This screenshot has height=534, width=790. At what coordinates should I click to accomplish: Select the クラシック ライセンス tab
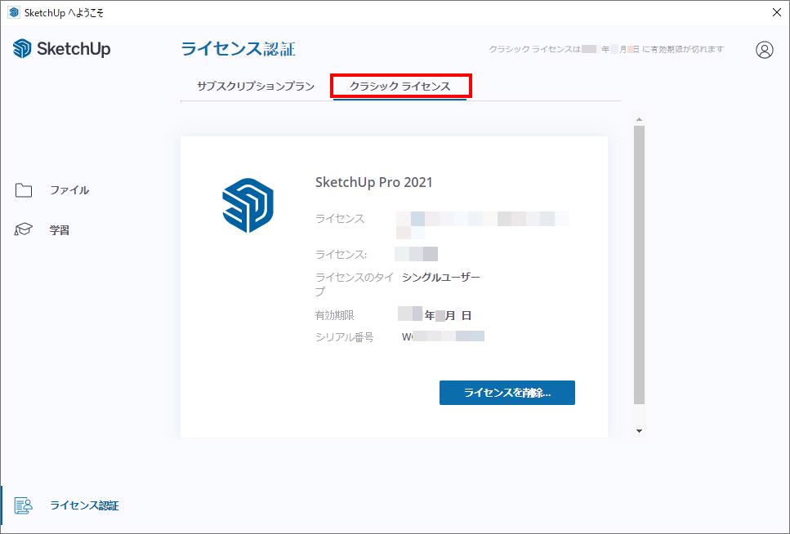[x=400, y=87]
